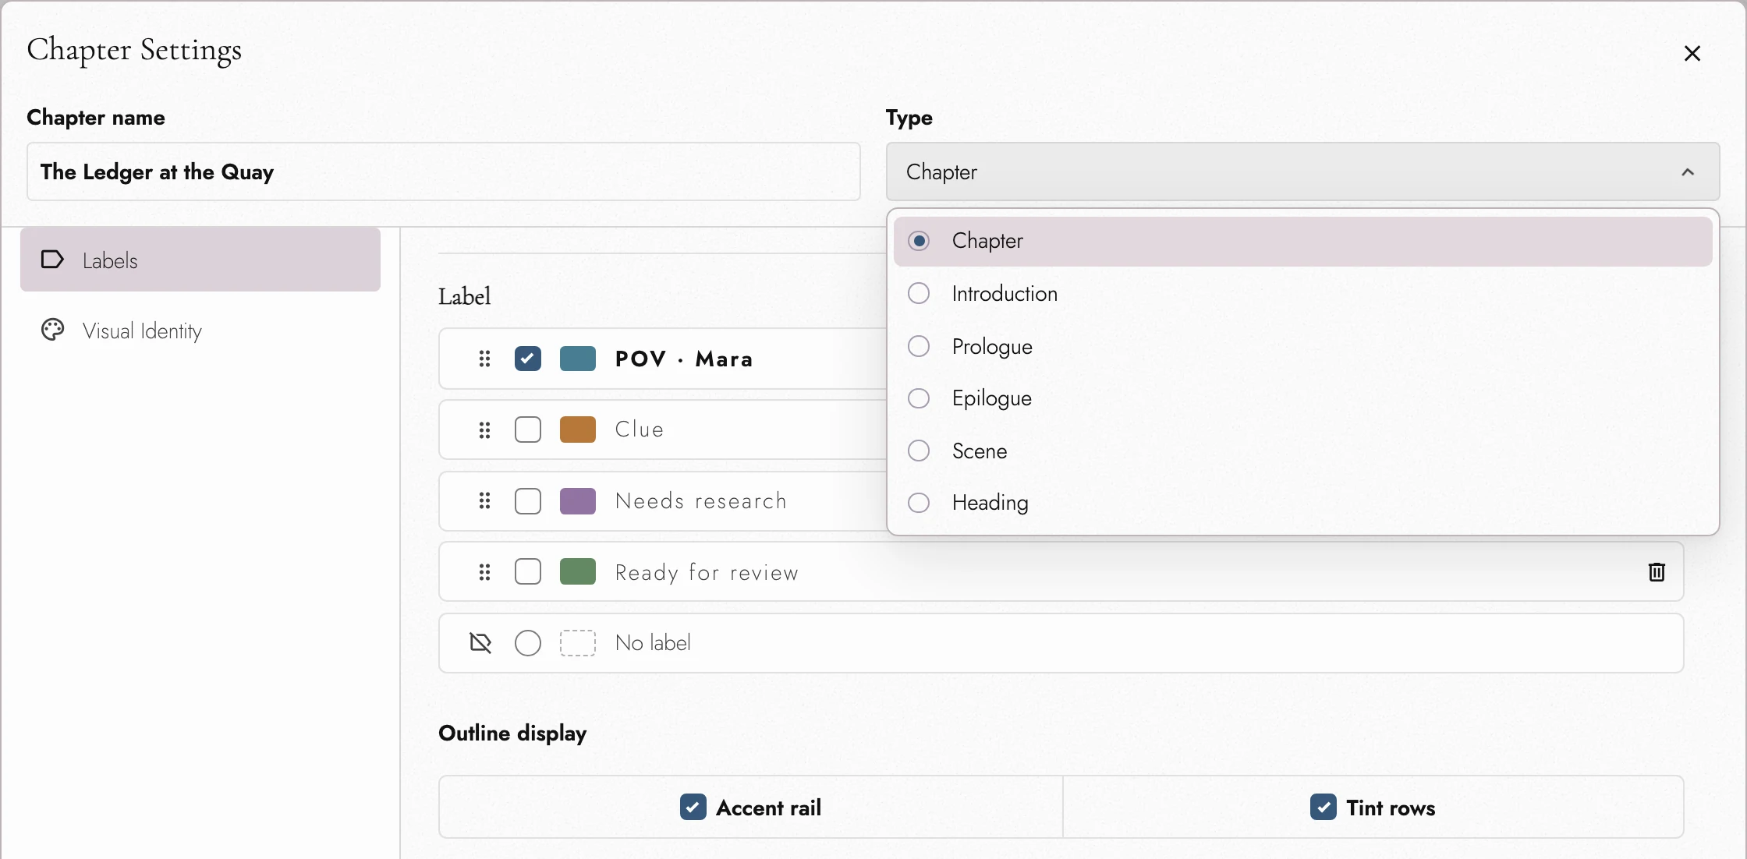Enable the Needs research label

pos(528,500)
